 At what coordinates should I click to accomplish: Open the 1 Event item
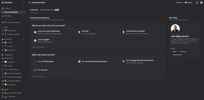tap(13, 8)
